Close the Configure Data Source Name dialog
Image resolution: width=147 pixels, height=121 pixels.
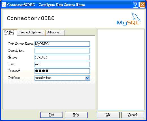[x=142, y=5]
